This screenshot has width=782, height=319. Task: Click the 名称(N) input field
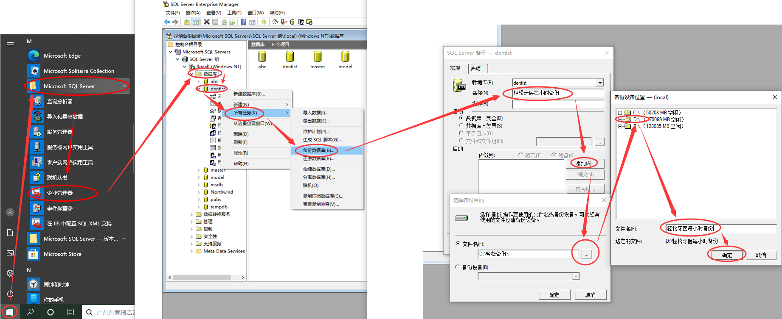coord(558,93)
